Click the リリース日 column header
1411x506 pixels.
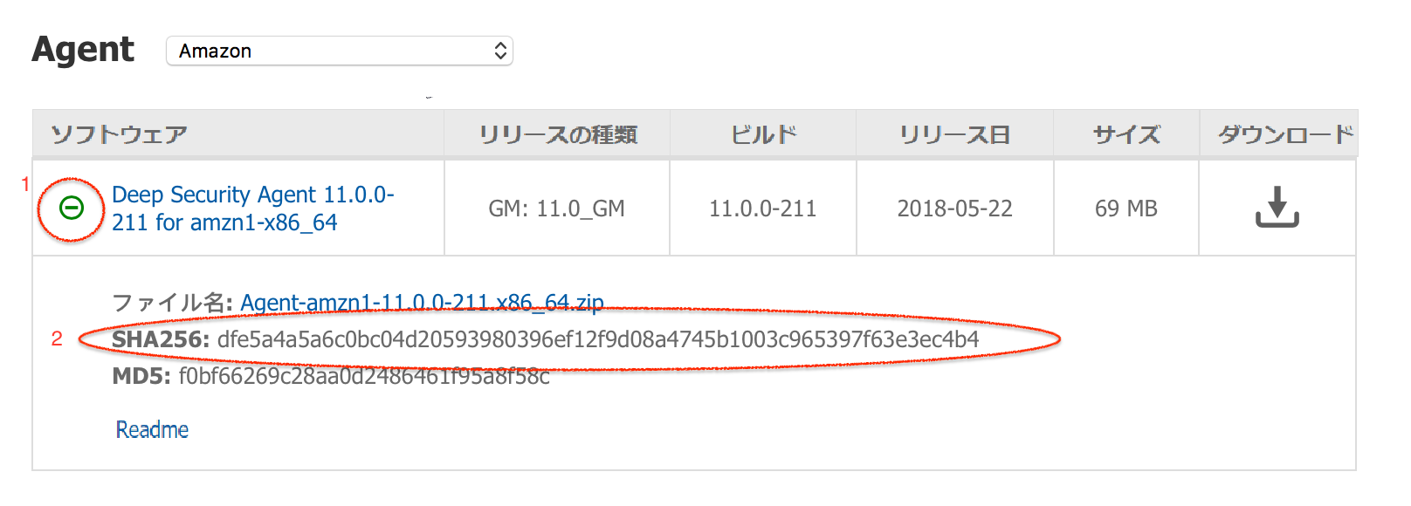coord(954,134)
